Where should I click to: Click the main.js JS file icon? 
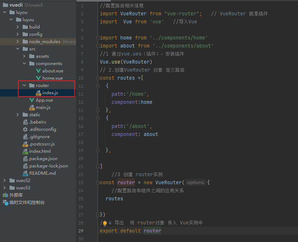point(32,107)
